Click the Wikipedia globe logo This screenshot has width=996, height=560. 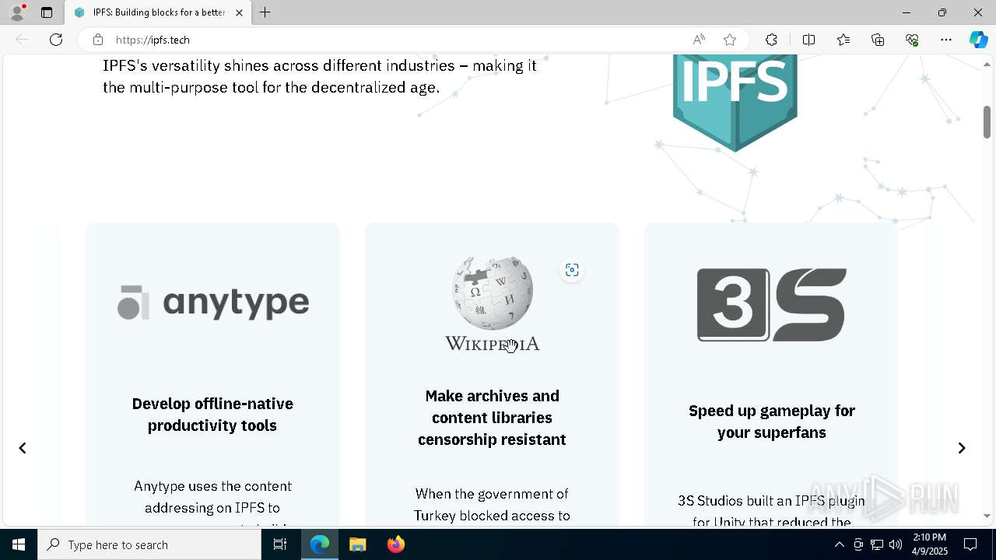493,304
